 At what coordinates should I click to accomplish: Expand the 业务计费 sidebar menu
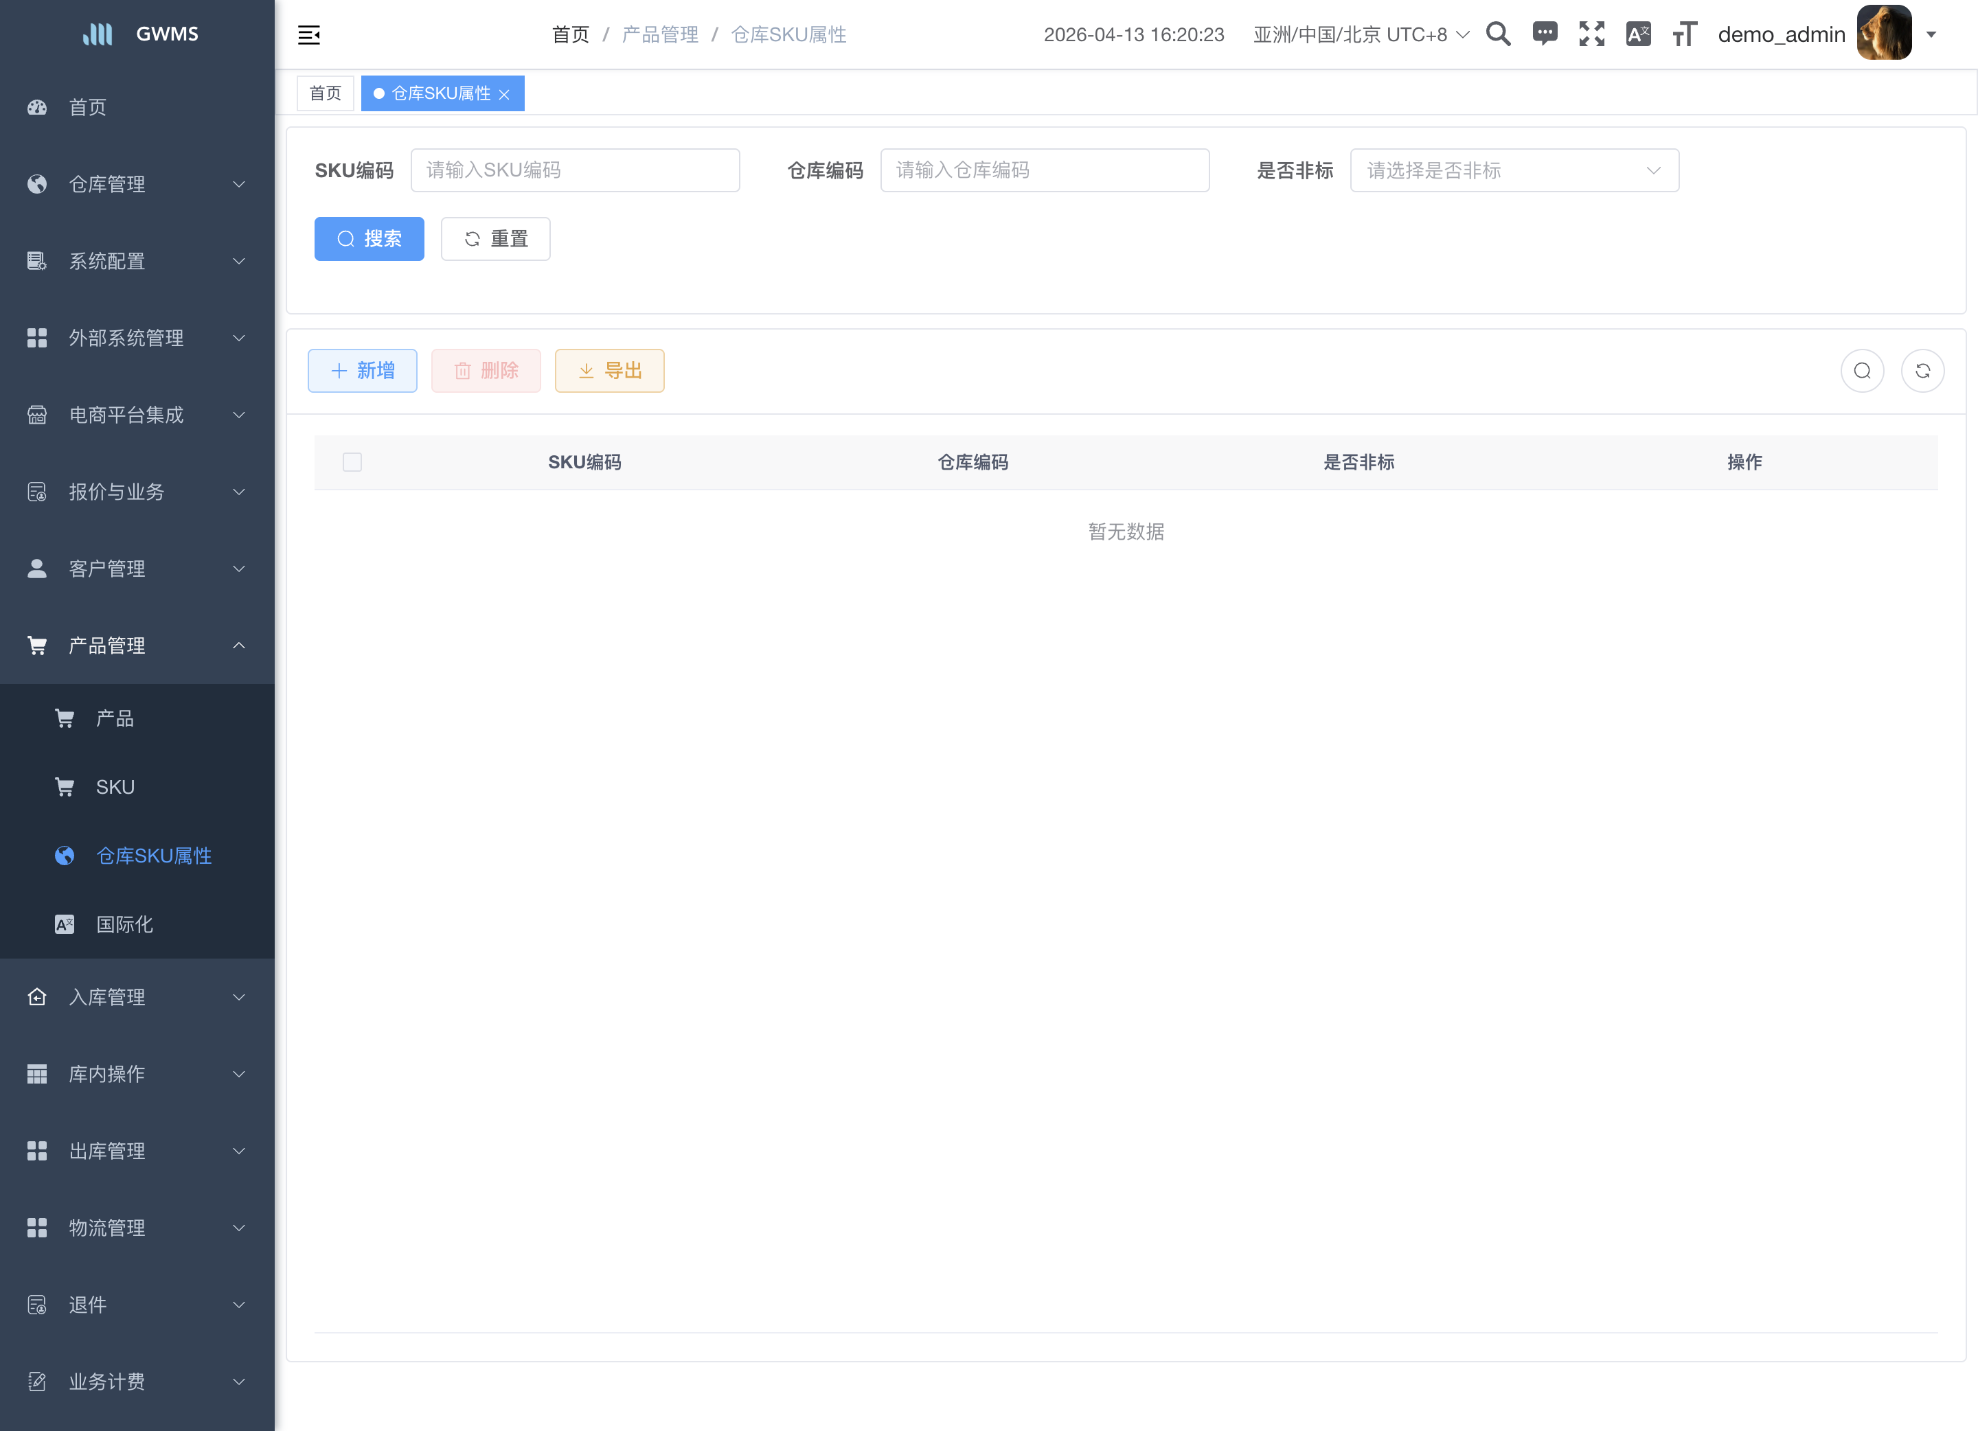[x=137, y=1382]
